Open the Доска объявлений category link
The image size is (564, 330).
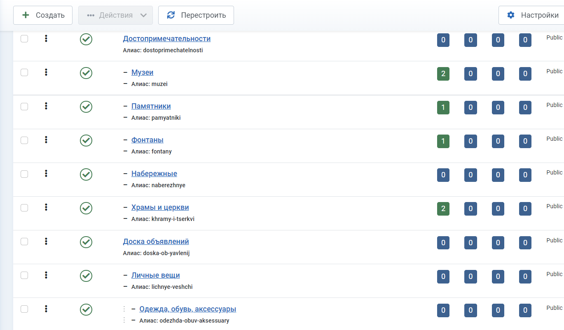[156, 242]
